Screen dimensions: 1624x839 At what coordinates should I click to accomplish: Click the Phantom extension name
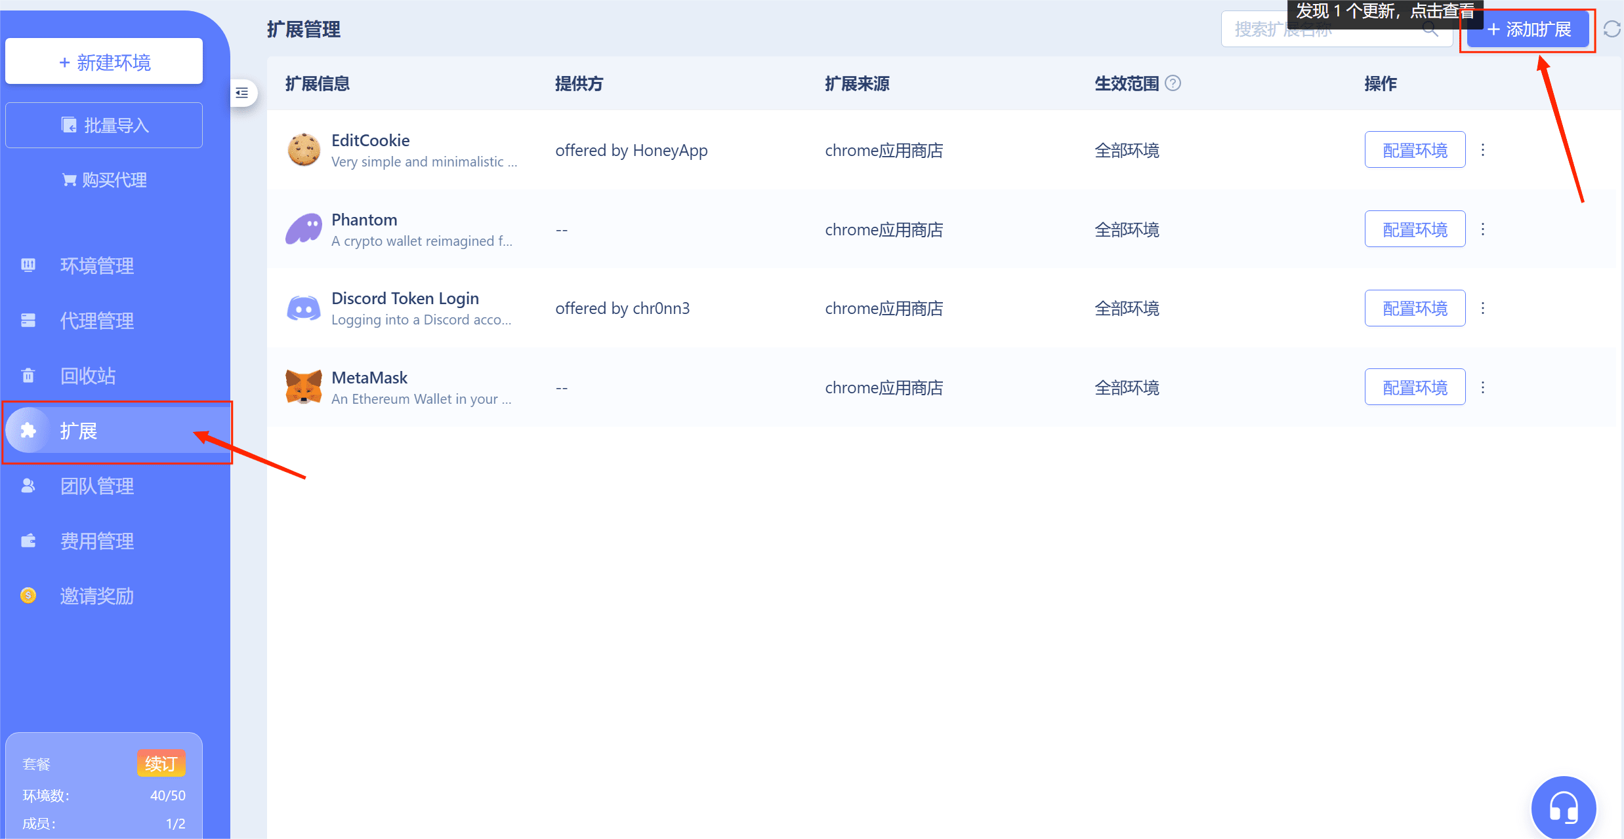click(364, 220)
